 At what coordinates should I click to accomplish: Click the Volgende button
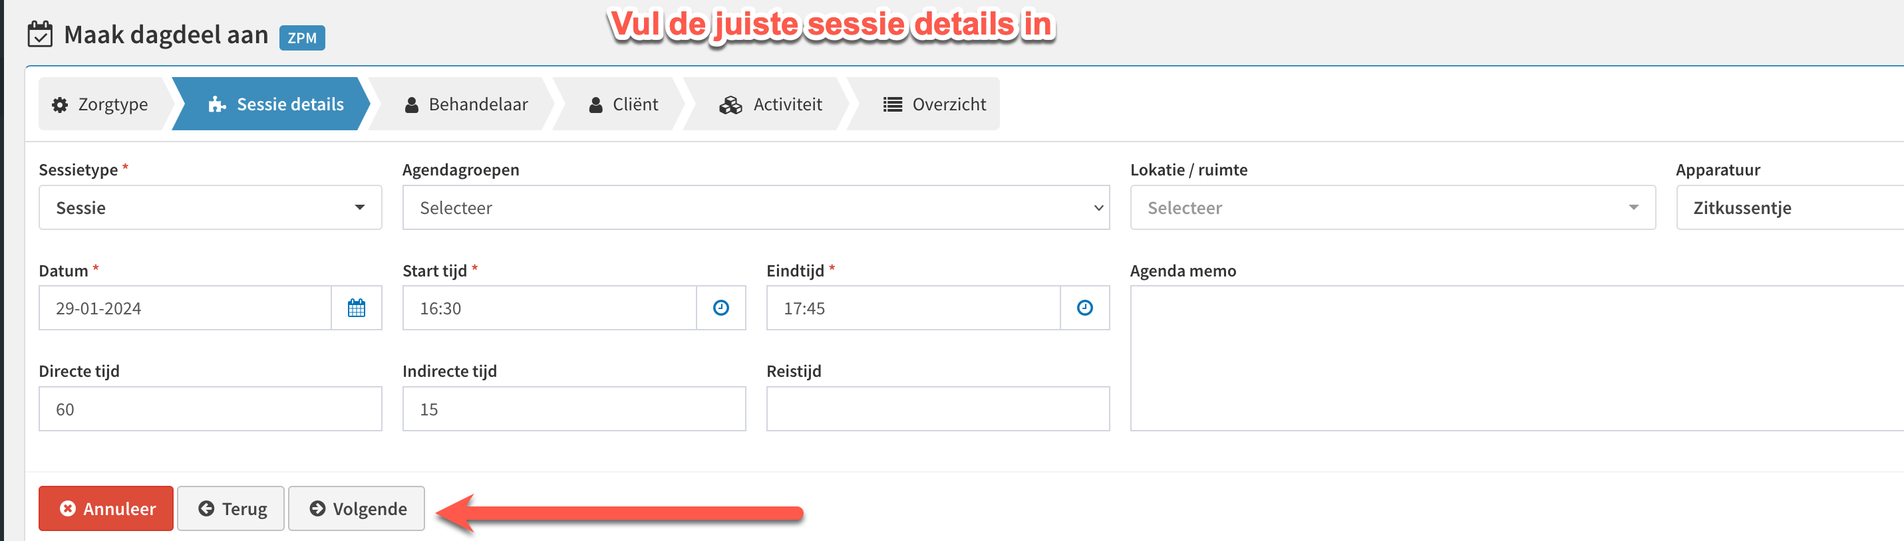tap(357, 508)
